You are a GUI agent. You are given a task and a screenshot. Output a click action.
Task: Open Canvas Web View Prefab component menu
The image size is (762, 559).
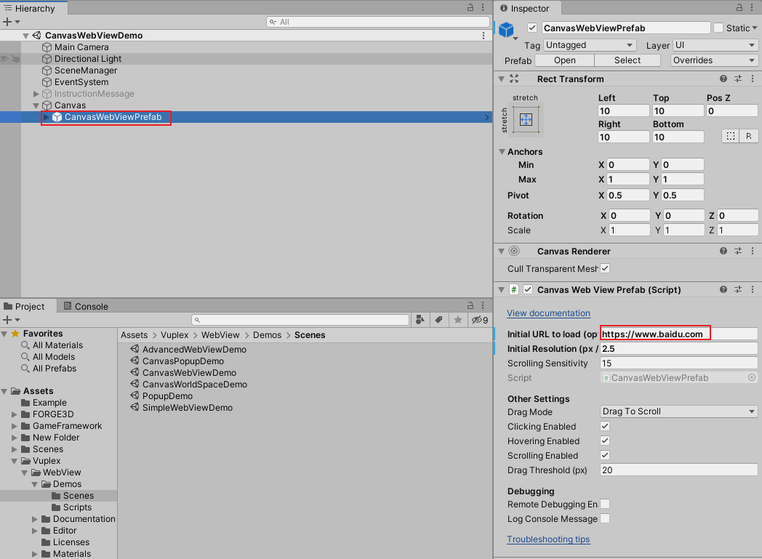tap(753, 289)
